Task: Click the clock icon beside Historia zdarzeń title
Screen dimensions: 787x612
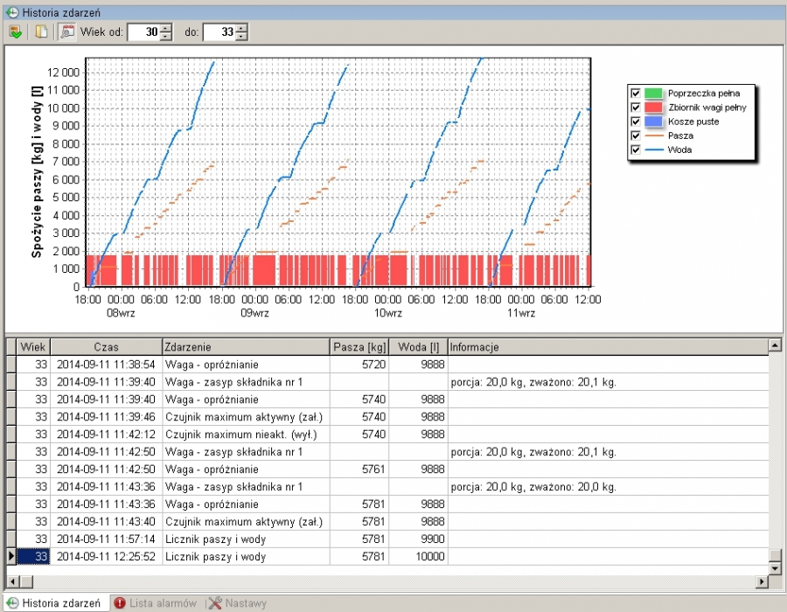Action: coord(11,12)
